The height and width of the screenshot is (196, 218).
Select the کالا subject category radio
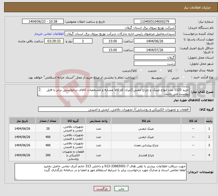[177, 71]
